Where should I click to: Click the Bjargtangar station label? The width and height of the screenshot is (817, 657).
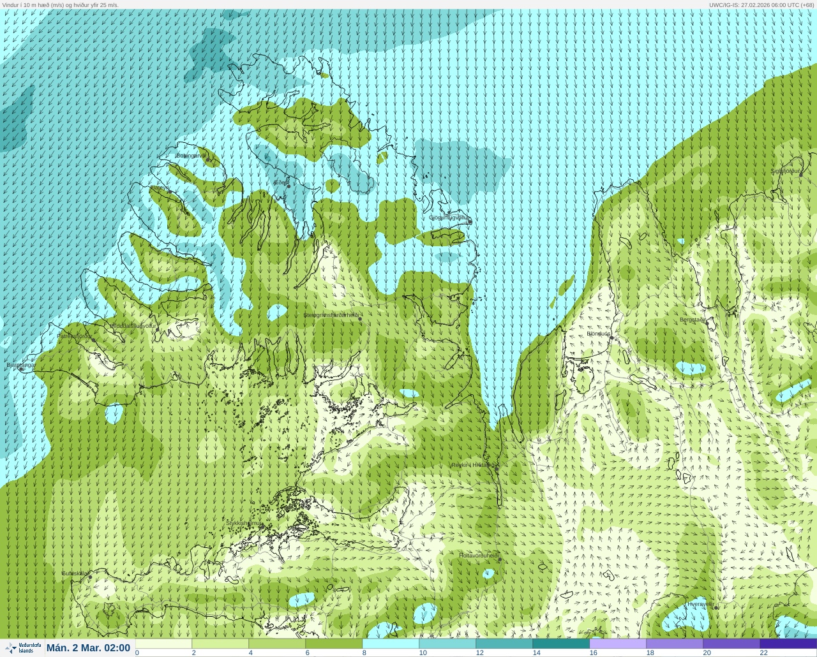point(20,365)
